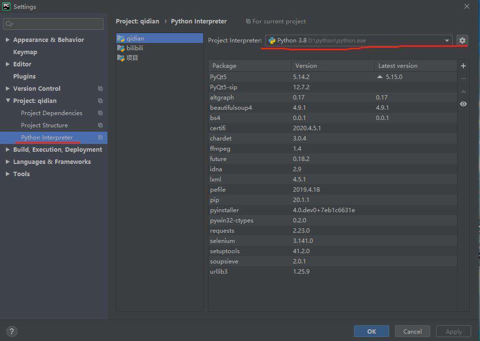Select the pip package row
This screenshot has height=341, width=480.
point(333,200)
